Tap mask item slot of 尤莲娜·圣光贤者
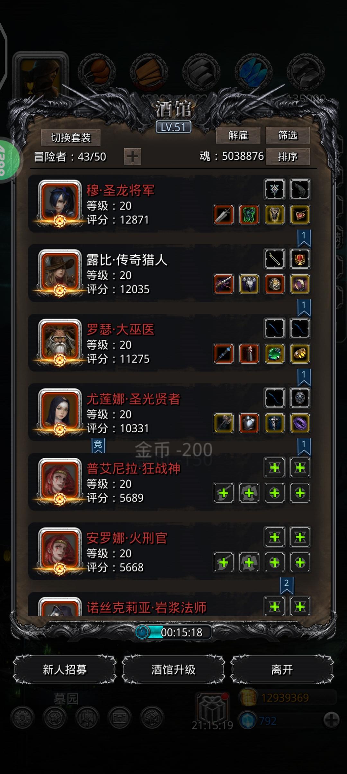This screenshot has height=774, width=347. coord(300,398)
